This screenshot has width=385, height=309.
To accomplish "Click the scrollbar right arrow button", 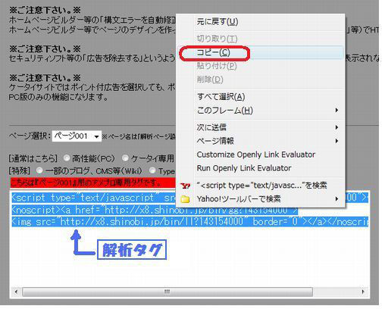I will [363, 292].
